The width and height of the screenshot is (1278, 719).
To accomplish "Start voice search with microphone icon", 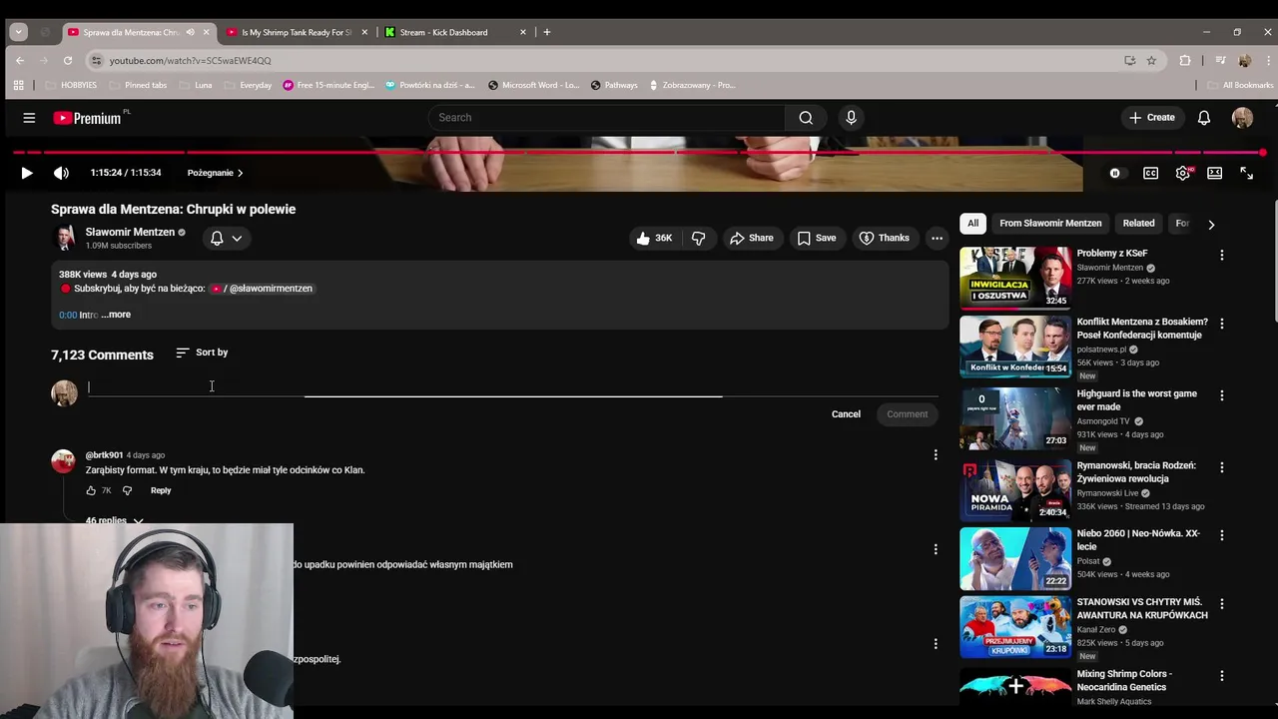I will pos(851,118).
